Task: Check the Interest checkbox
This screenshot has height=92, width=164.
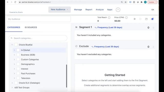Action: point(18,69)
